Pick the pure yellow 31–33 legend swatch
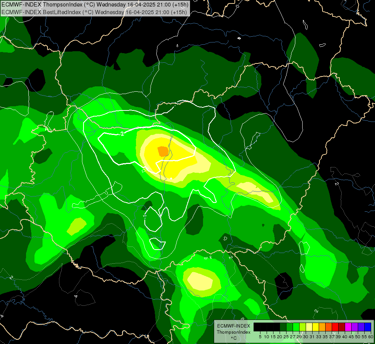 point(316,327)
